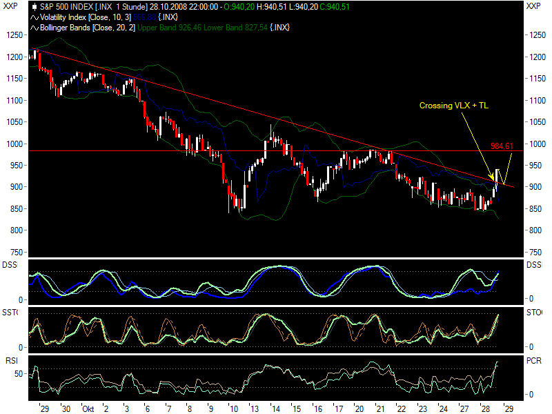Click 1000 on the left price axis
Screen dimensions: 552x414
click(14, 144)
